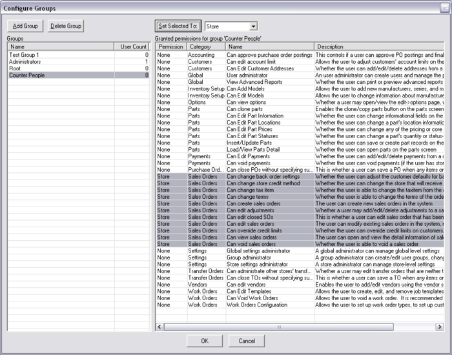This screenshot has width=452, height=355.
Task: Click the Add Group button
Action: tap(26, 26)
